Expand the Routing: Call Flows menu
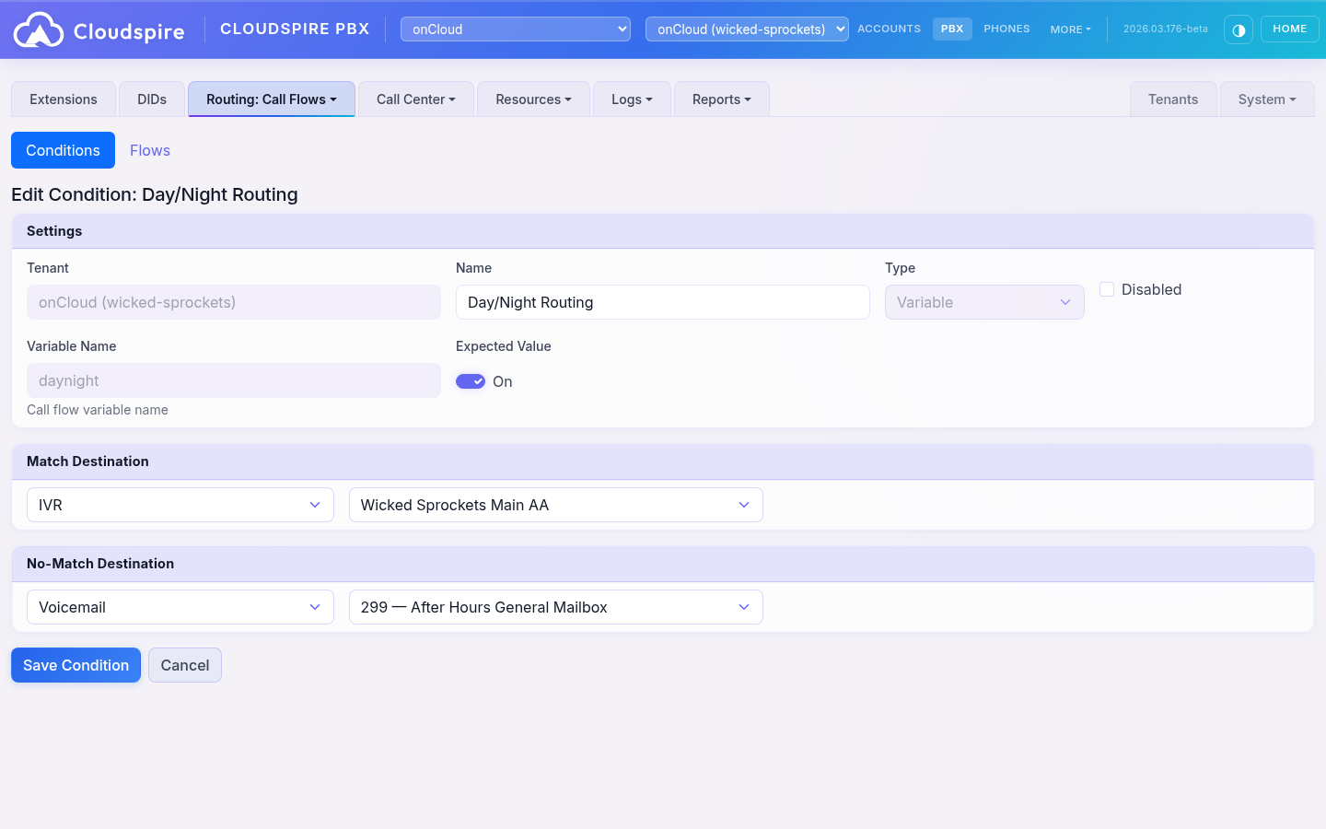The image size is (1326, 829). [x=271, y=99]
